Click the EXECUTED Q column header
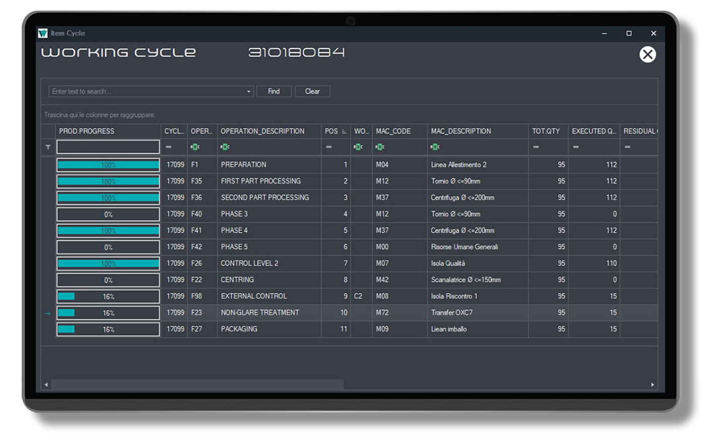Screen dimensions: 720x440 tap(594, 131)
